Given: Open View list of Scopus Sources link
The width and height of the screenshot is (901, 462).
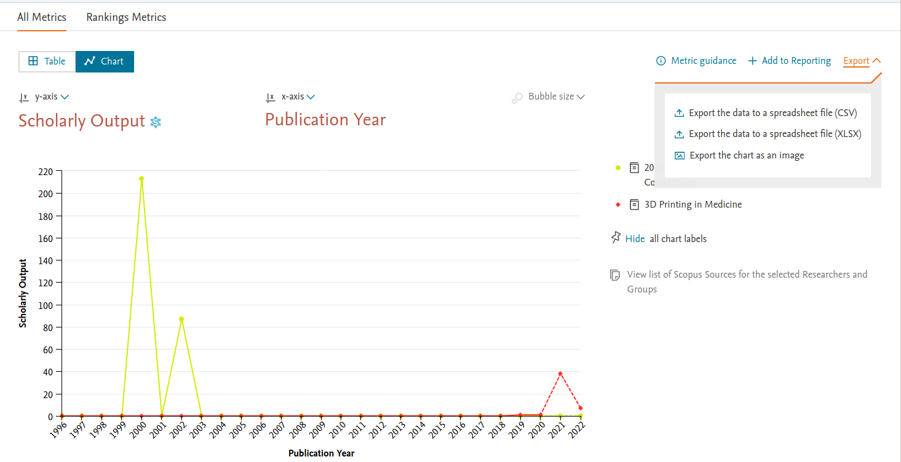Looking at the screenshot, I should [747, 275].
